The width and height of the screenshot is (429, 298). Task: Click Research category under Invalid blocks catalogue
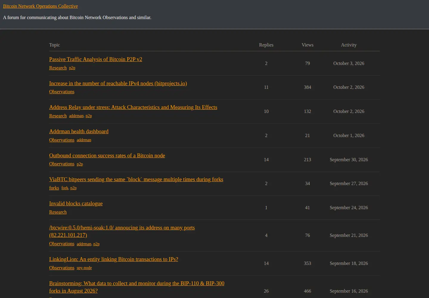[58, 212]
